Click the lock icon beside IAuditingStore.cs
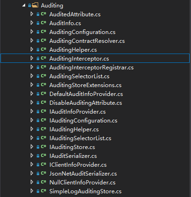The image size is (191, 197). click(38, 147)
